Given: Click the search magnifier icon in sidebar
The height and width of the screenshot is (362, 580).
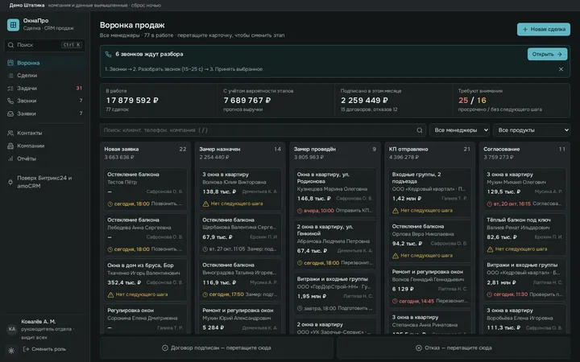Looking at the screenshot, I should [x=10, y=45].
